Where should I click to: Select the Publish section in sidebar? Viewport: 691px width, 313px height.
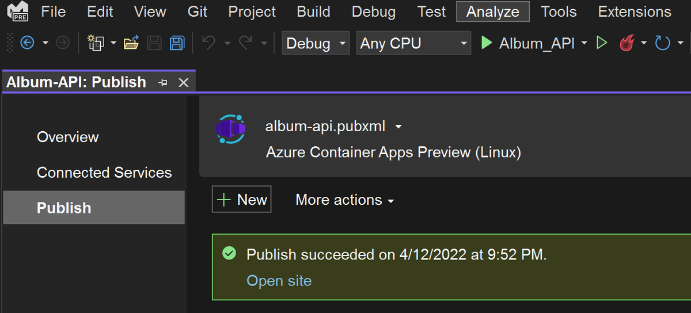[x=93, y=208]
